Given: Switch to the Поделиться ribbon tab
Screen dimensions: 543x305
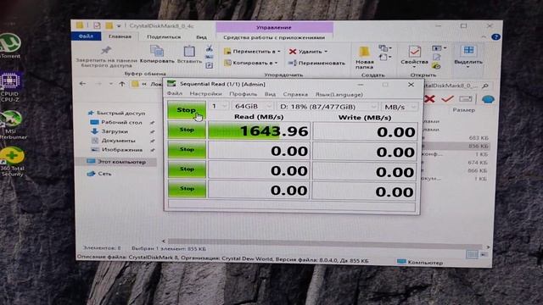Looking at the screenshot, I should (x=164, y=36).
